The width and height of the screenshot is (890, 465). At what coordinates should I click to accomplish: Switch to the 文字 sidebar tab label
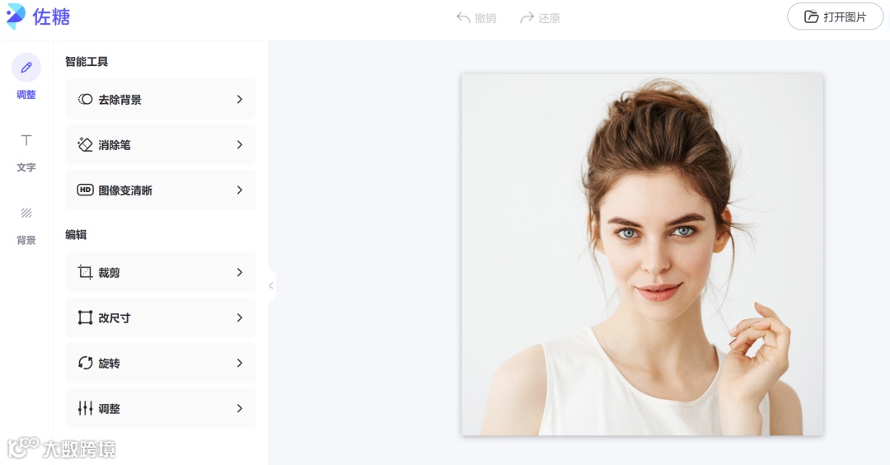tap(26, 167)
